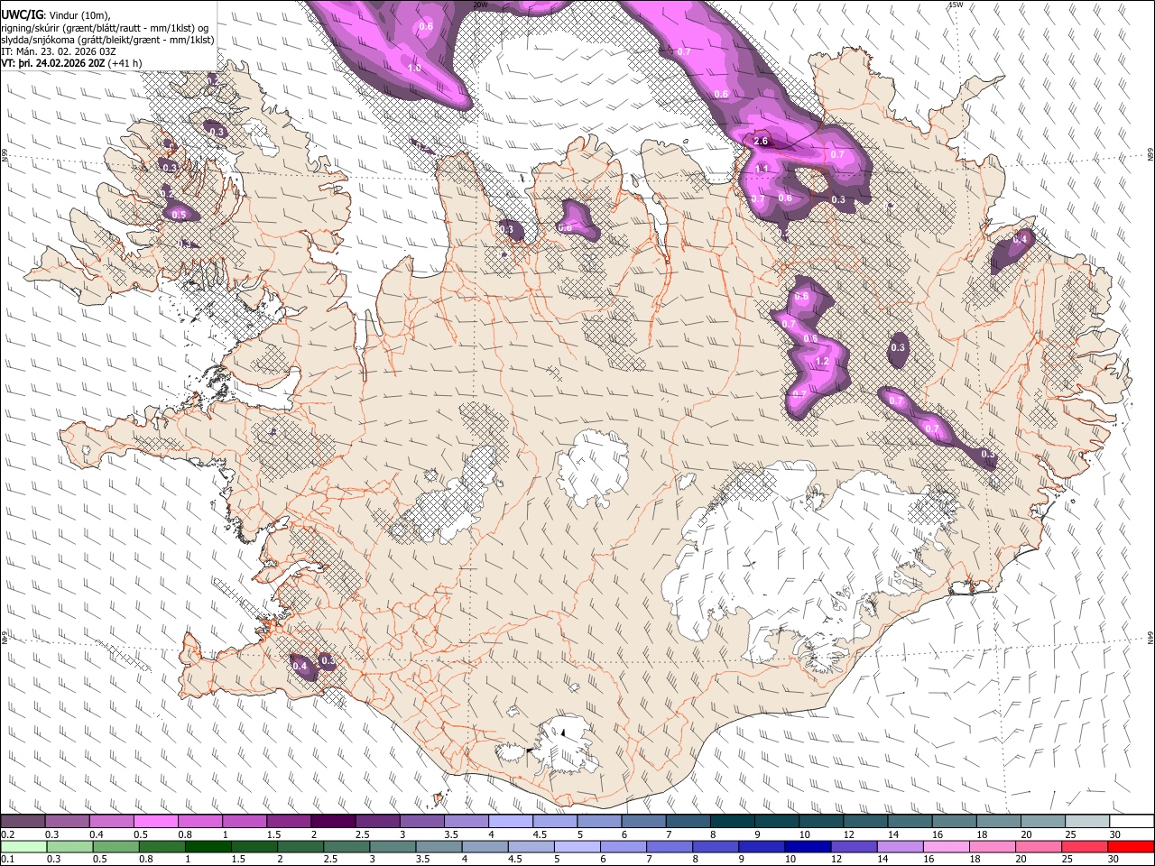Click the steel blue 6 swatch in snow scale
The width and height of the screenshot is (1155, 866).
tap(643, 821)
